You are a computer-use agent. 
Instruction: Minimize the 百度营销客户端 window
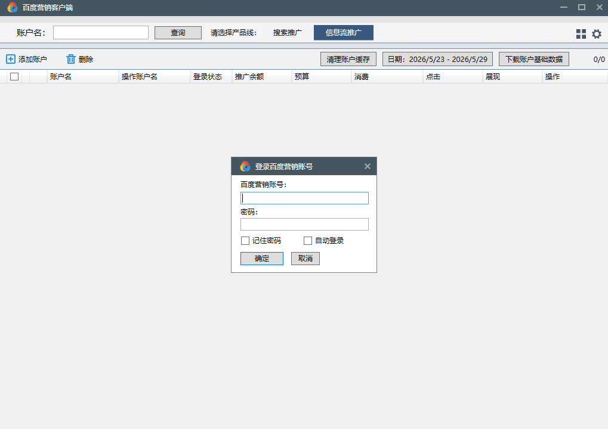[x=564, y=7]
